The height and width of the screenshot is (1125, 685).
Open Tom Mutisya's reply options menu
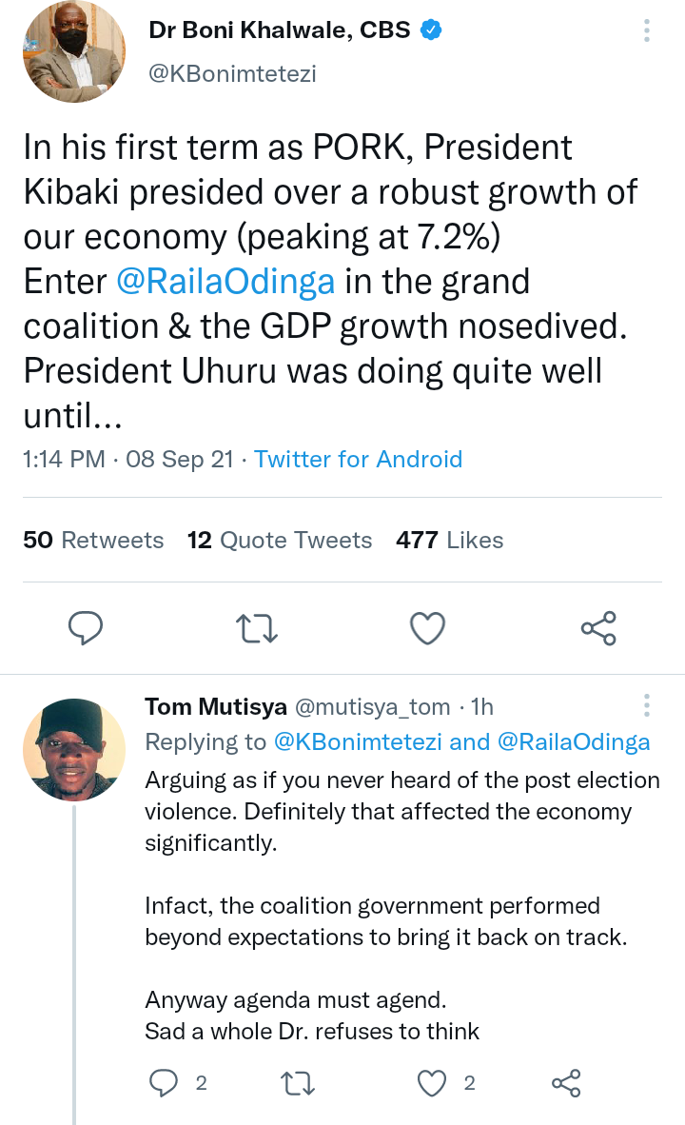(x=647, y=705)
